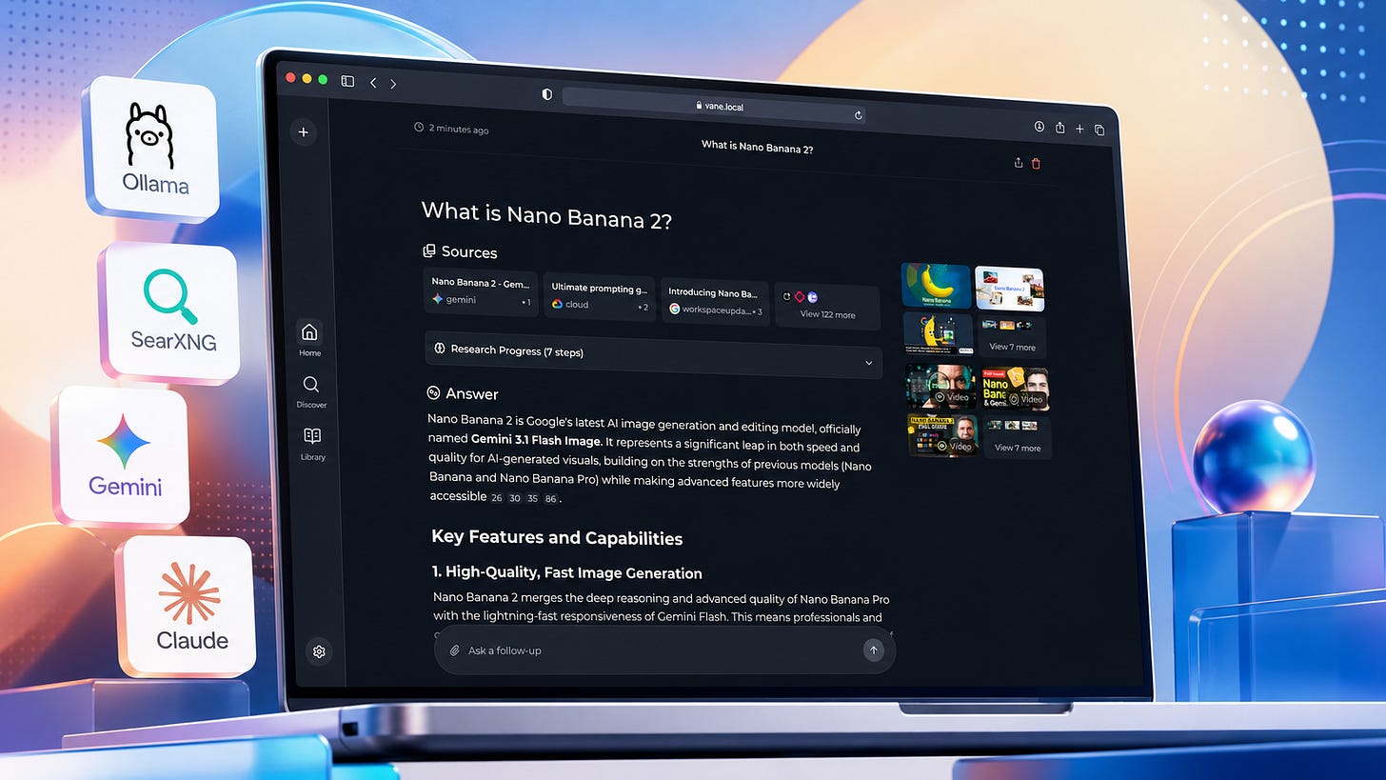
Task: Click the "Key Features and Capabilities" heading
Action: click(x=557, y=537)
